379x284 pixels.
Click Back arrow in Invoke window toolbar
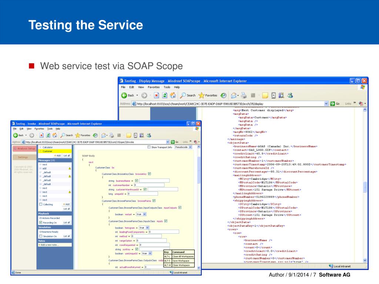click(x=16, y=135)
